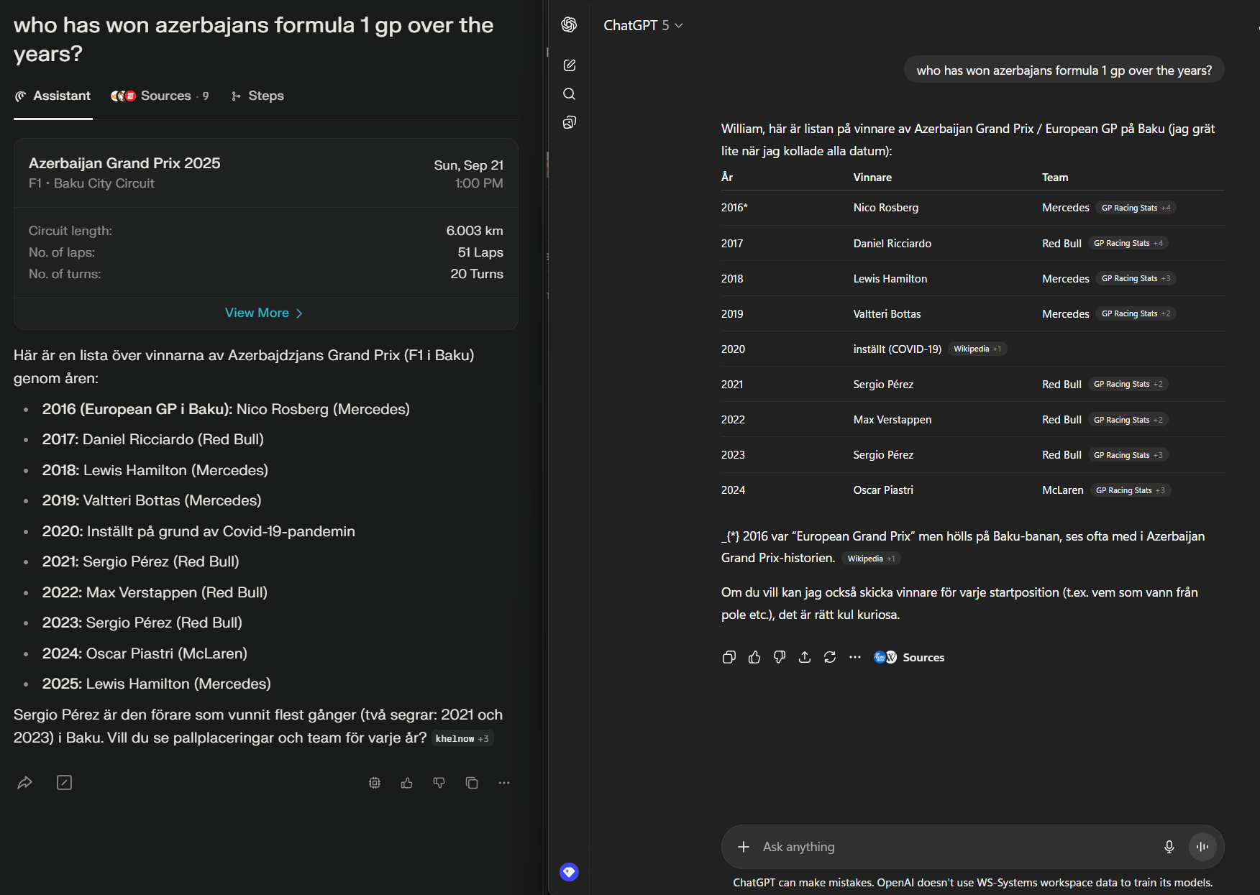Viewport: 1260px width, 895px height.
Task: Switch to the Sources tab
Action: [160, 96]
